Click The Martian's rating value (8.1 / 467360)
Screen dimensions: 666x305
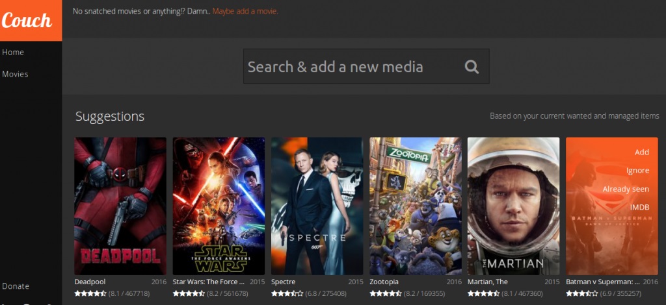[x=522, y=293]
